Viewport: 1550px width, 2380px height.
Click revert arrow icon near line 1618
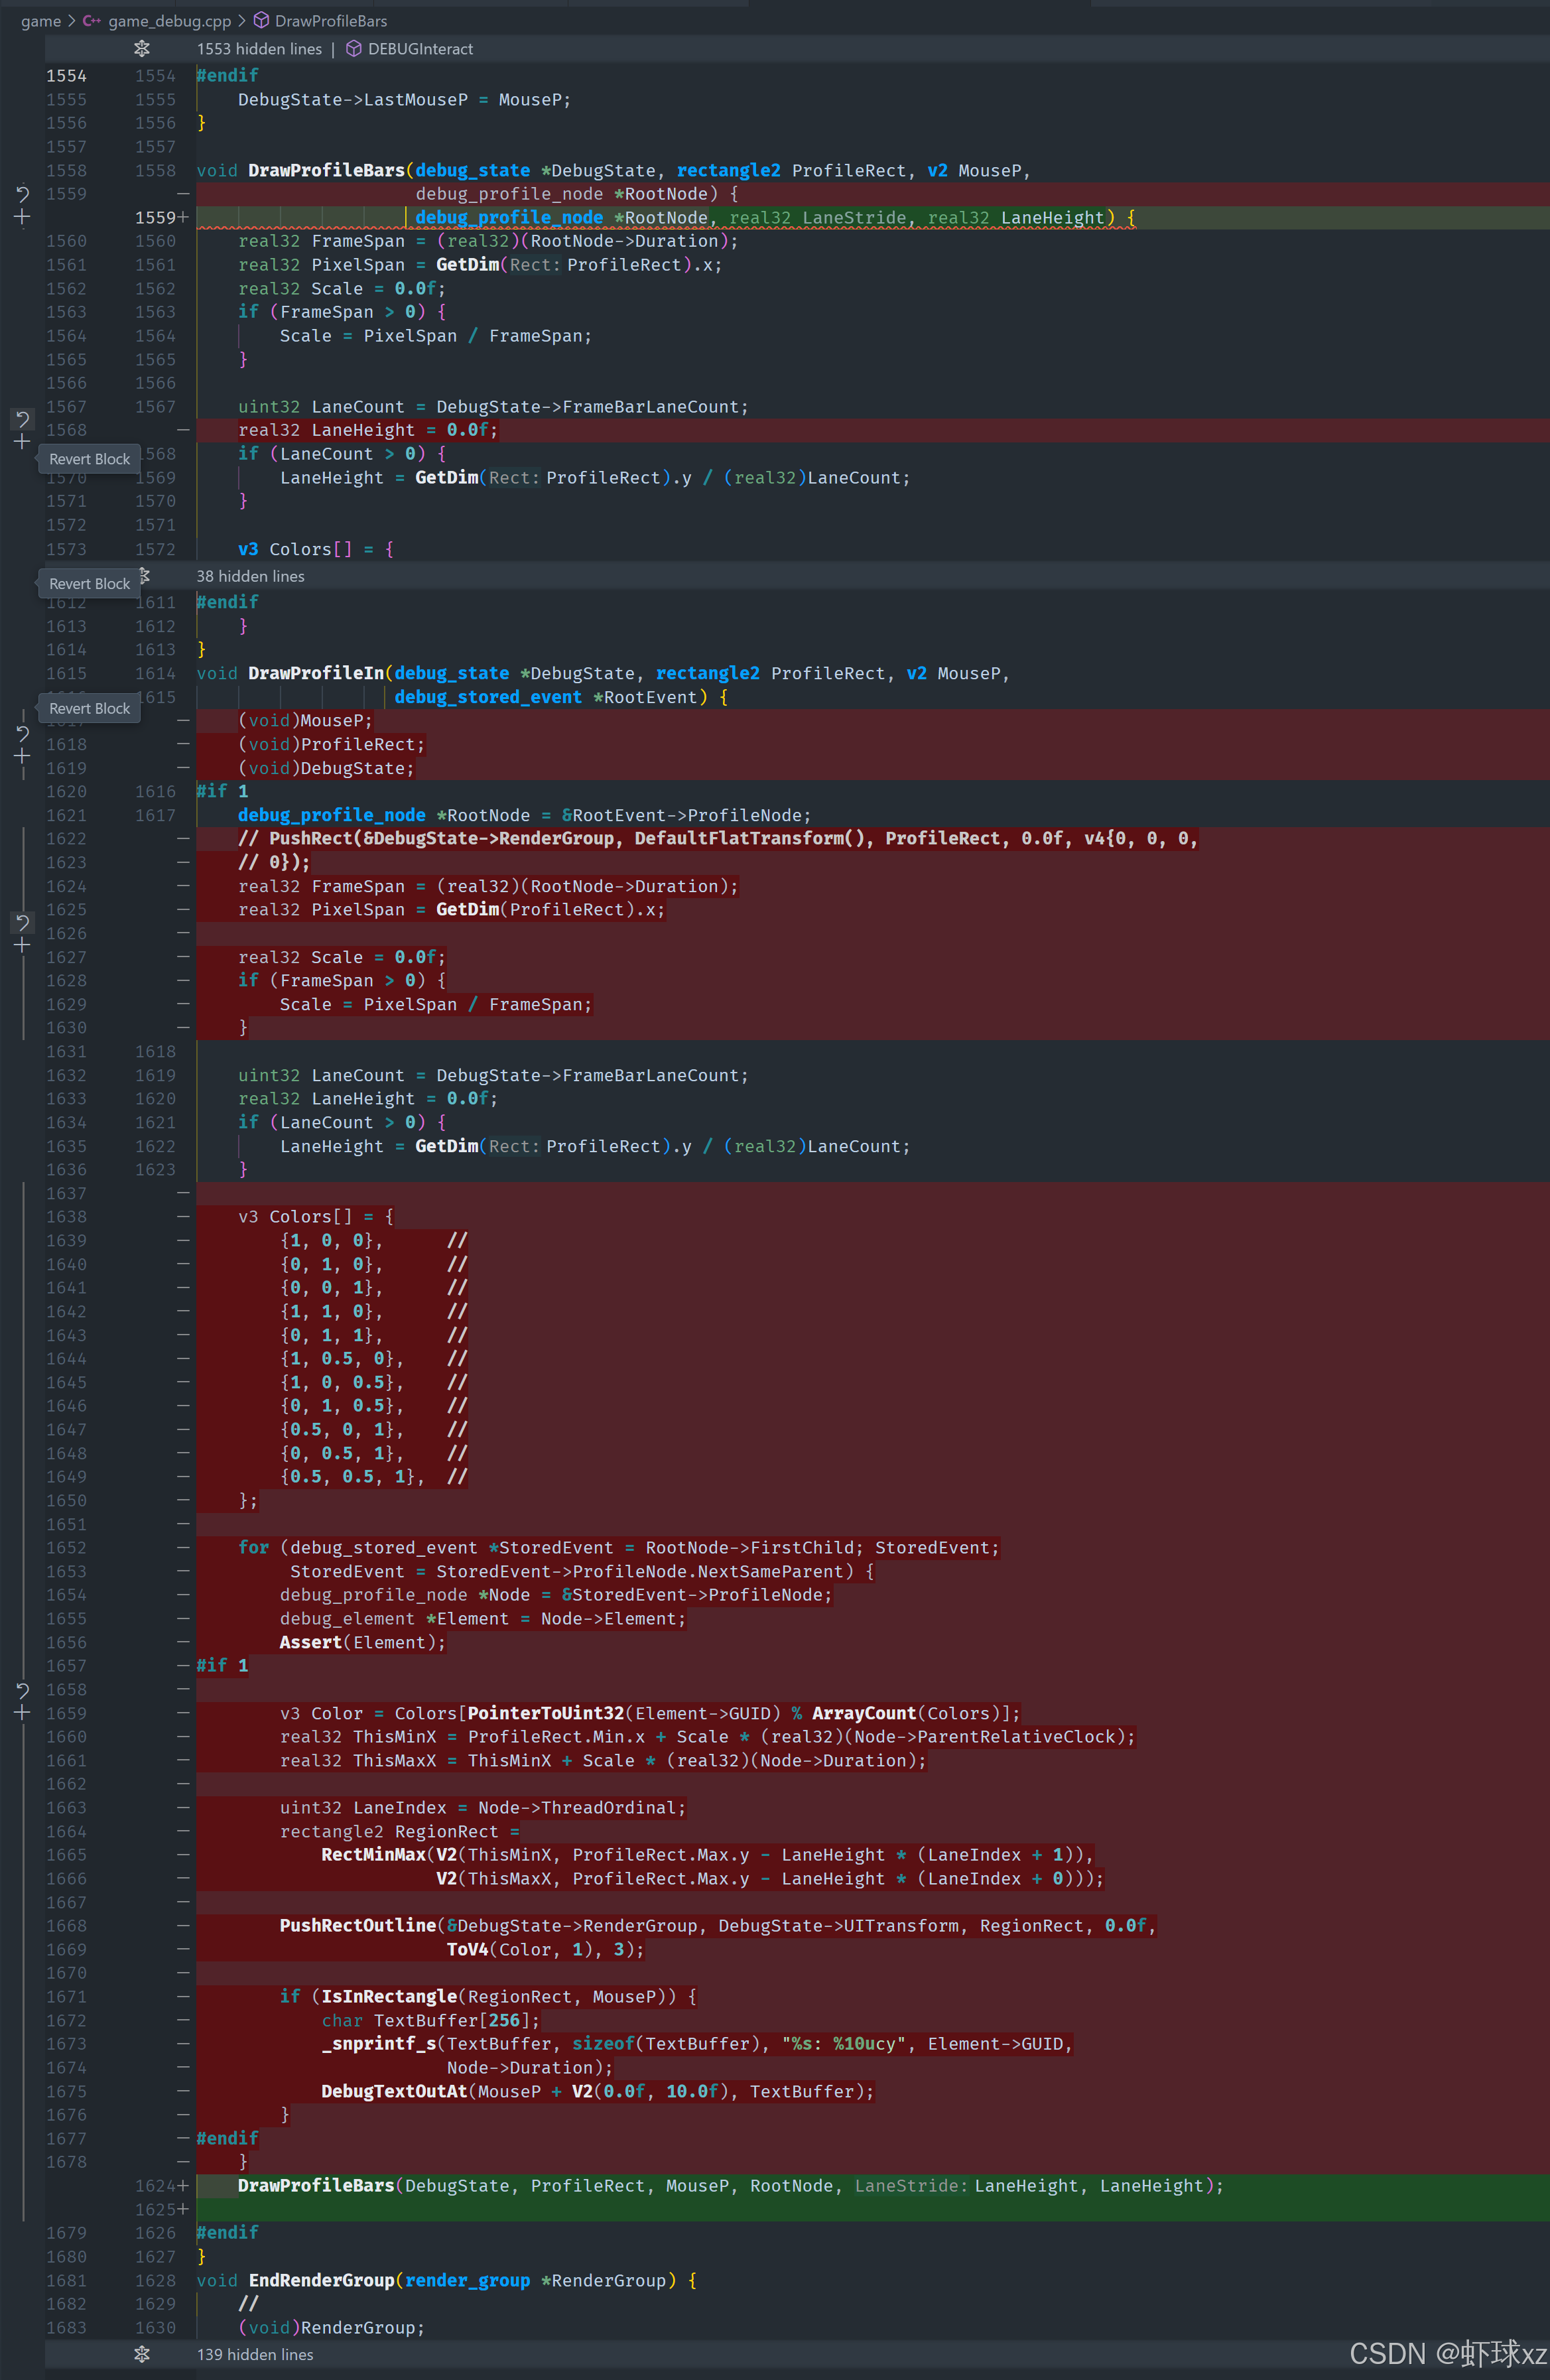coord(22,733)
